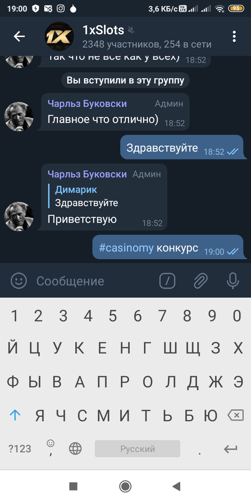Screen dimensions: 251x503
Task: Focus the Сообщение message input field
Action: pyautogui.click(x=94, y=281)
